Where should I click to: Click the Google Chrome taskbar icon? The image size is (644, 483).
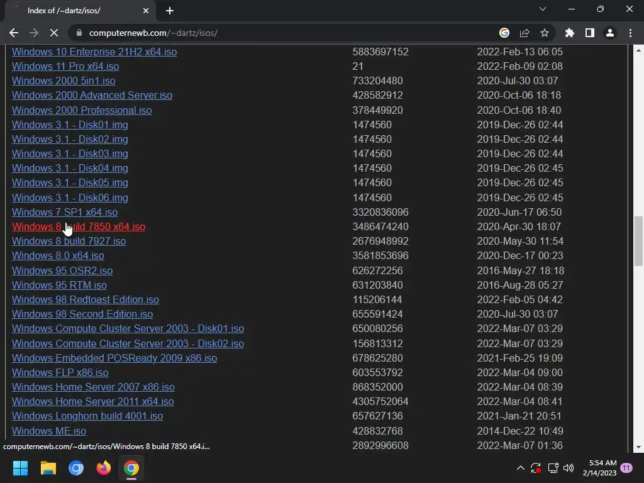pos(131,468)
